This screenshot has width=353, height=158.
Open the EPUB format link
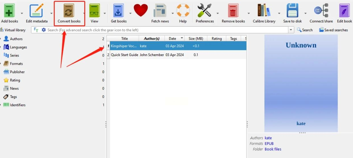(x=269, y=144)
